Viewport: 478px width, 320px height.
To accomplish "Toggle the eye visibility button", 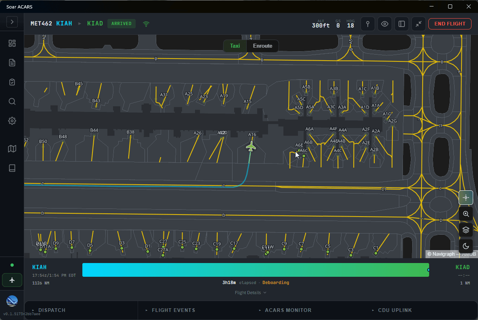I will 385,24.
